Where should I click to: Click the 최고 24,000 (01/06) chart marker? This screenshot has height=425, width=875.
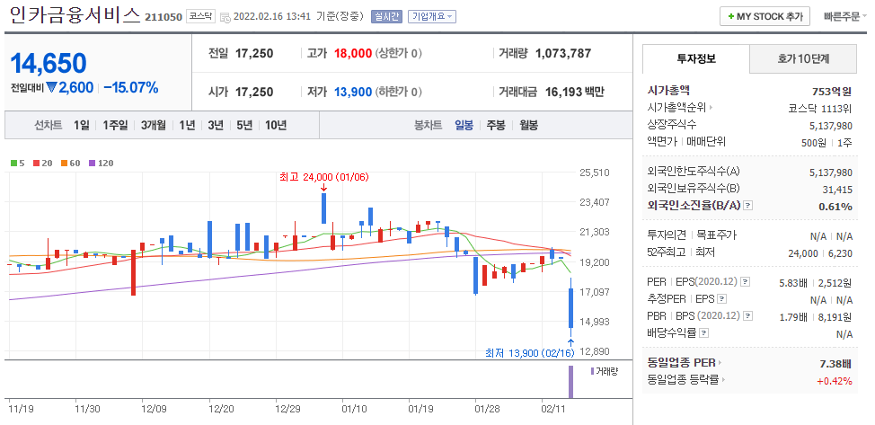click(323, 177)
